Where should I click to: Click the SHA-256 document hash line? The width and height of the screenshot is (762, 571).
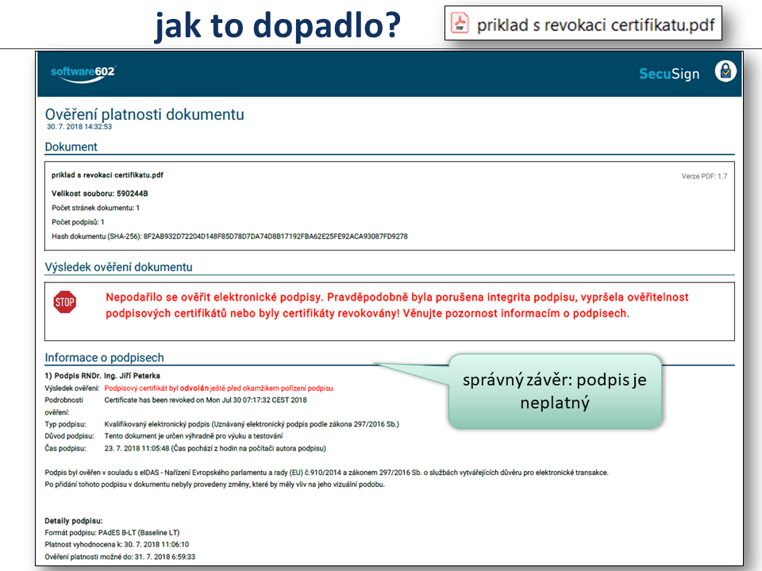click(229, 236)
